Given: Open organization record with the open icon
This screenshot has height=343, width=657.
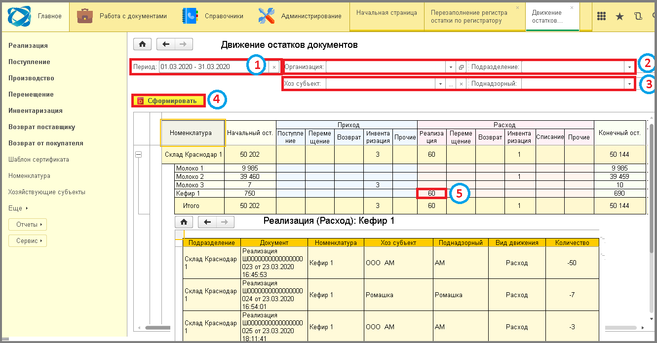Looking at the screenshot, I should coord(461,67).
